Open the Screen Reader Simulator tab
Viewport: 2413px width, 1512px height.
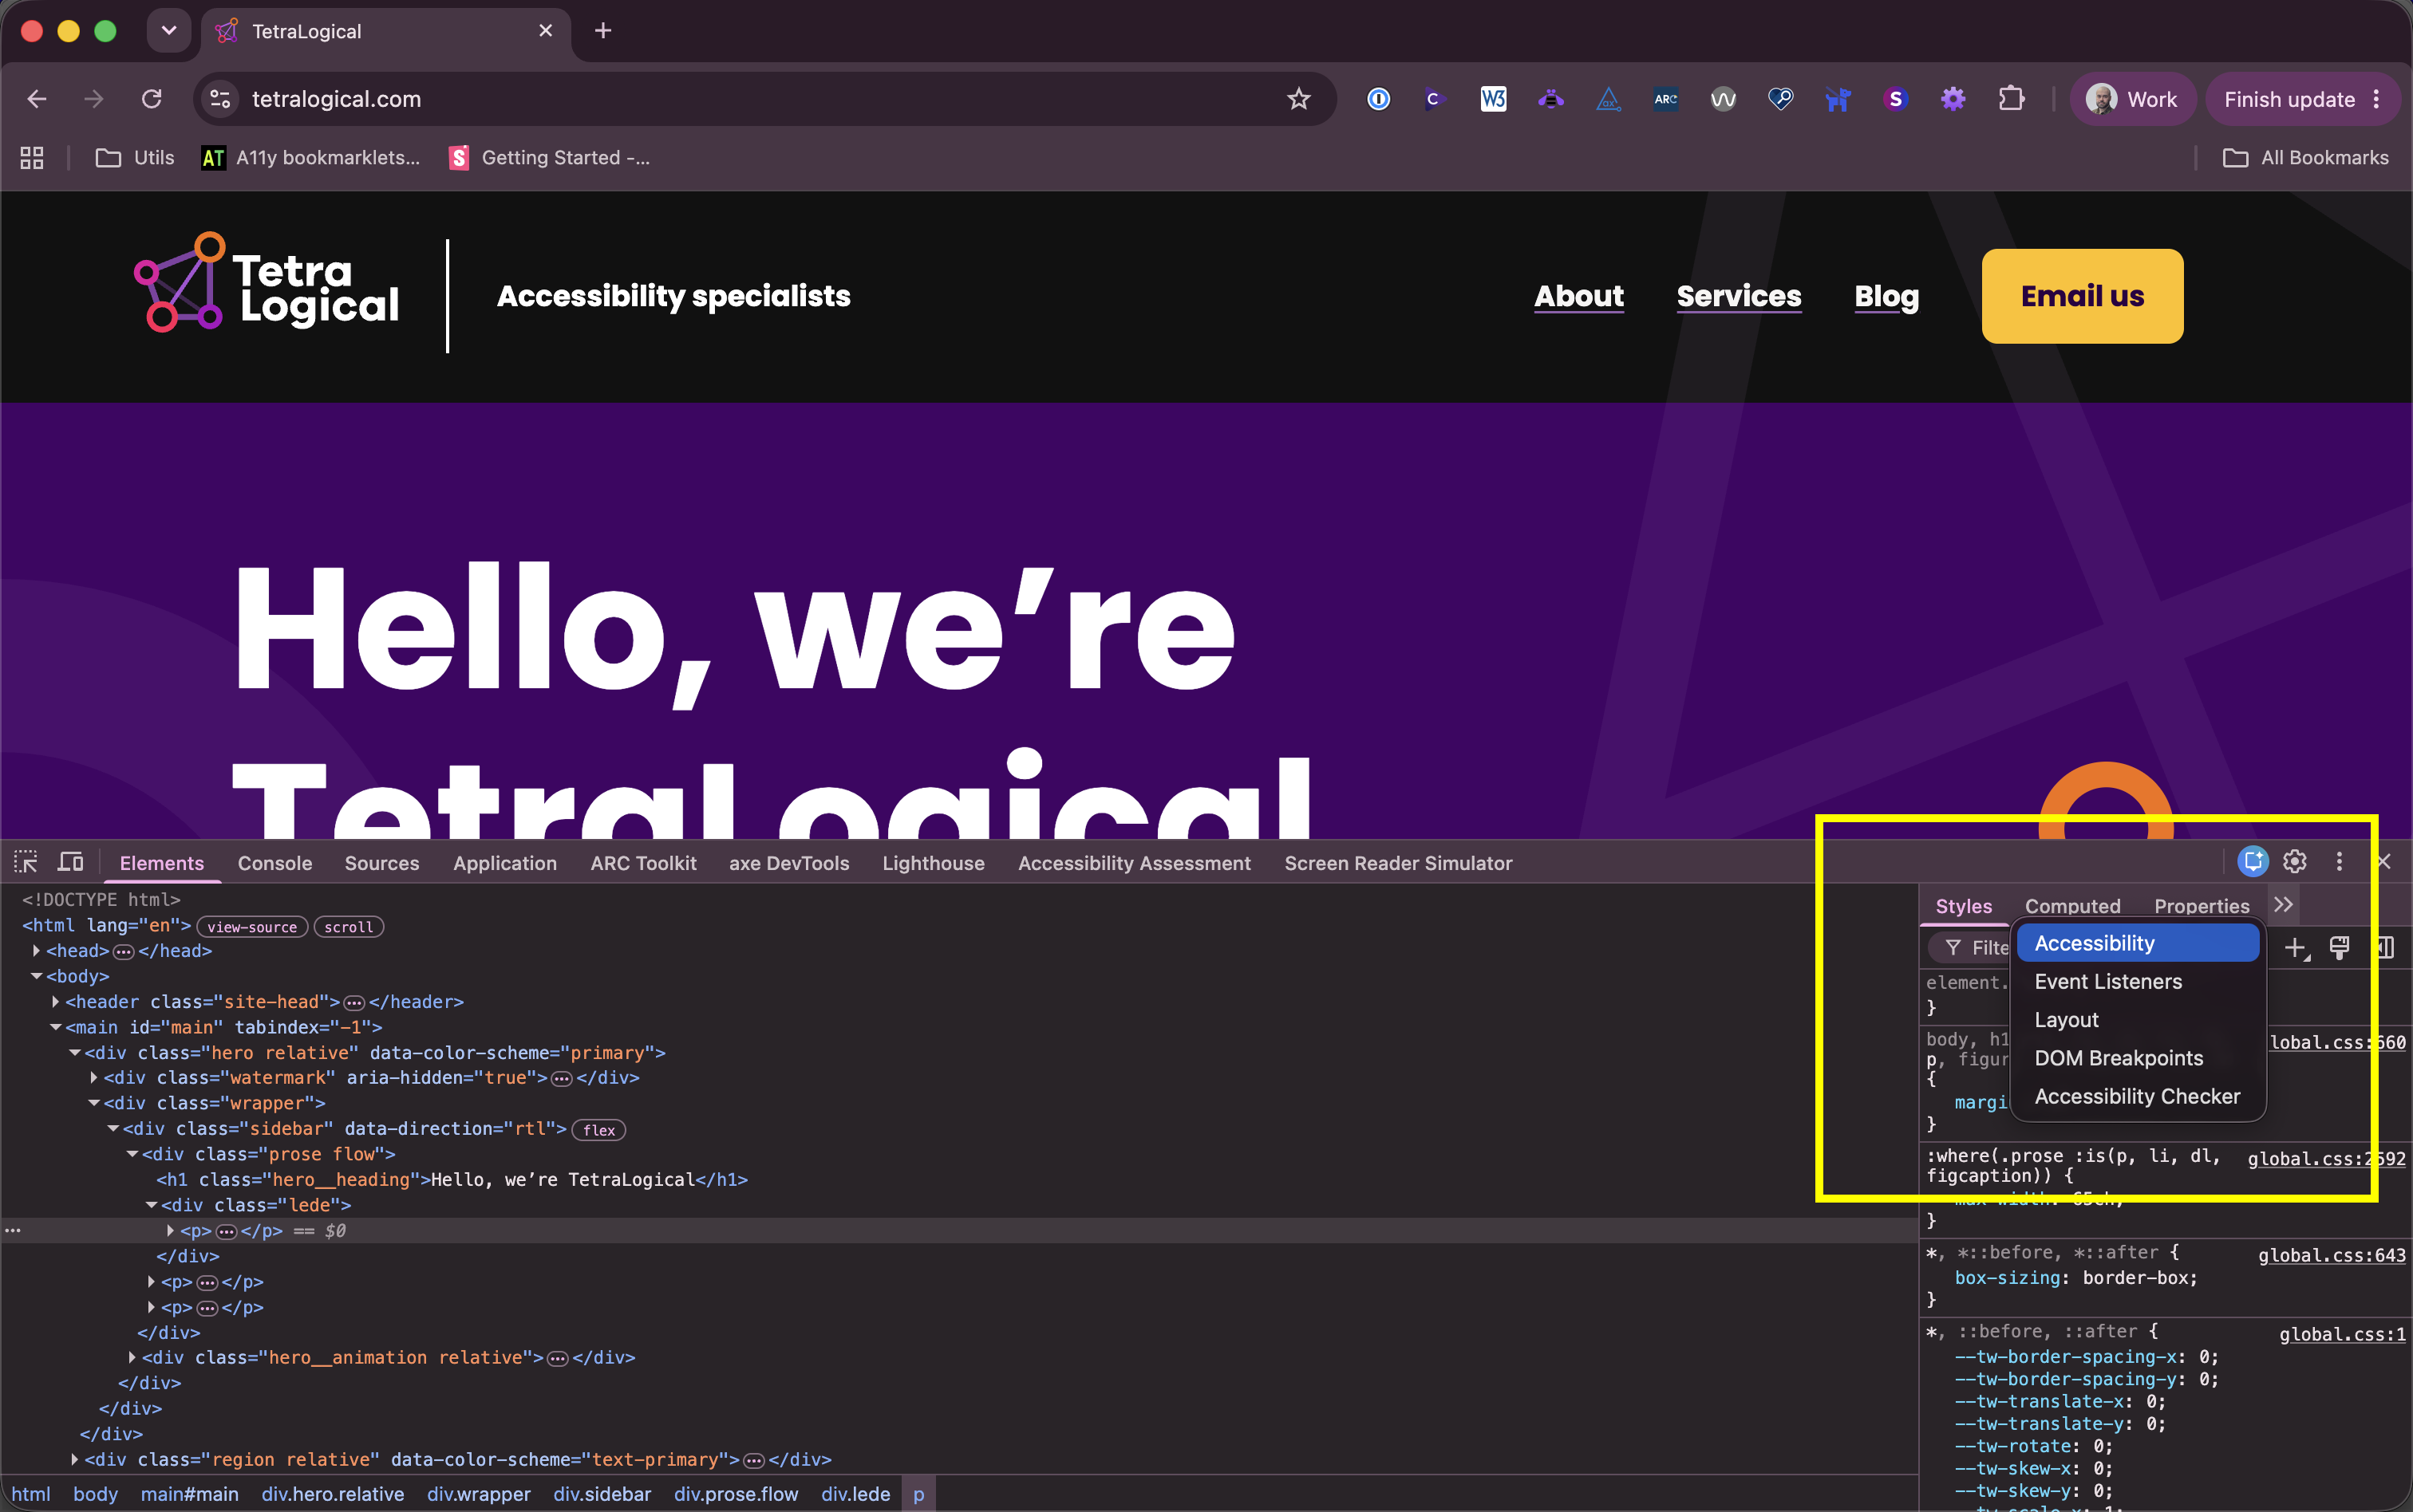coord(1399,863)
